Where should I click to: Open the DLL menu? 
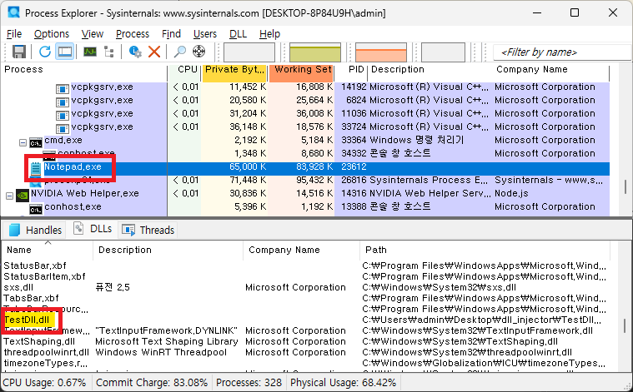(x=238, y=33)
